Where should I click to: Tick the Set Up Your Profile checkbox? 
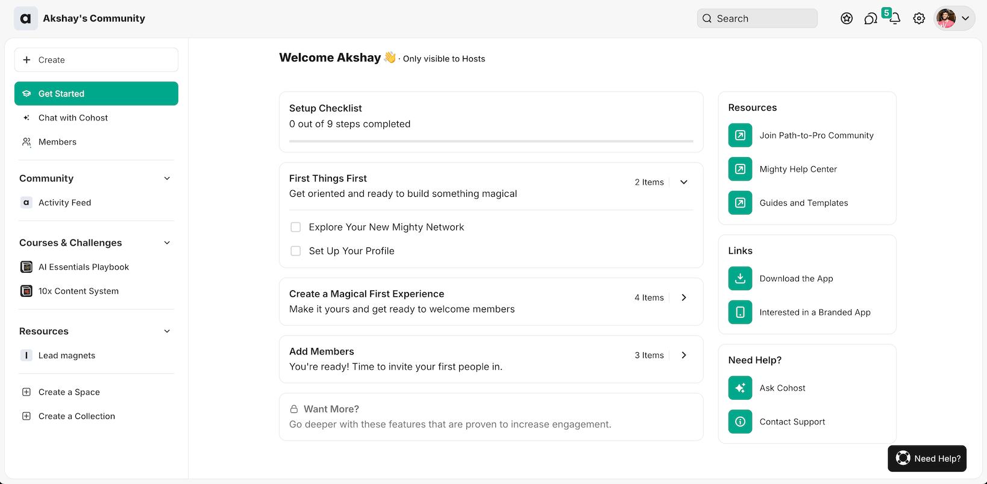[x=296, y=251]
